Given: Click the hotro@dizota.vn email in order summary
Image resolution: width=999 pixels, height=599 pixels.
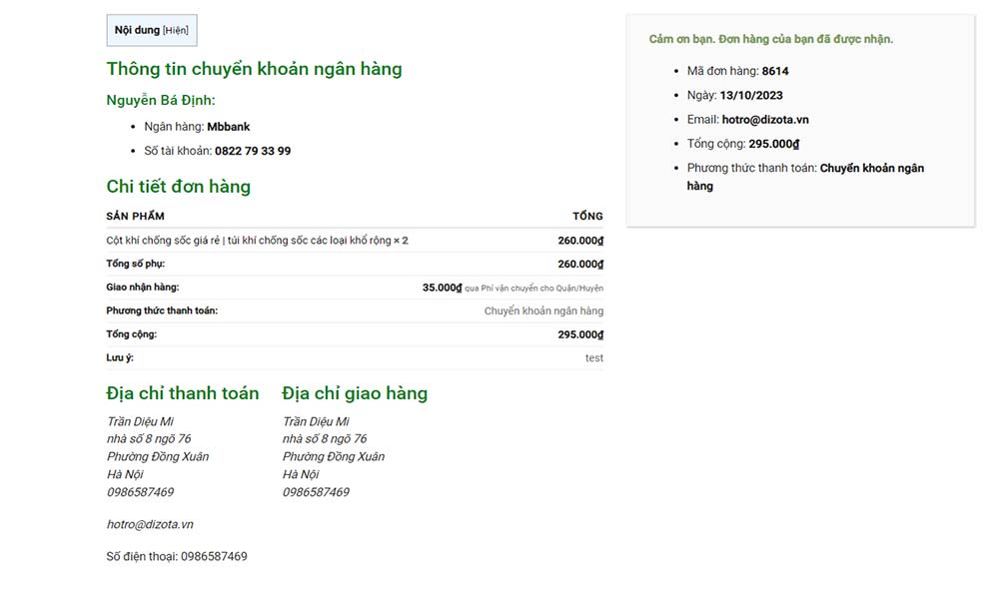Looking at the screenshot, I should [765, 120].
